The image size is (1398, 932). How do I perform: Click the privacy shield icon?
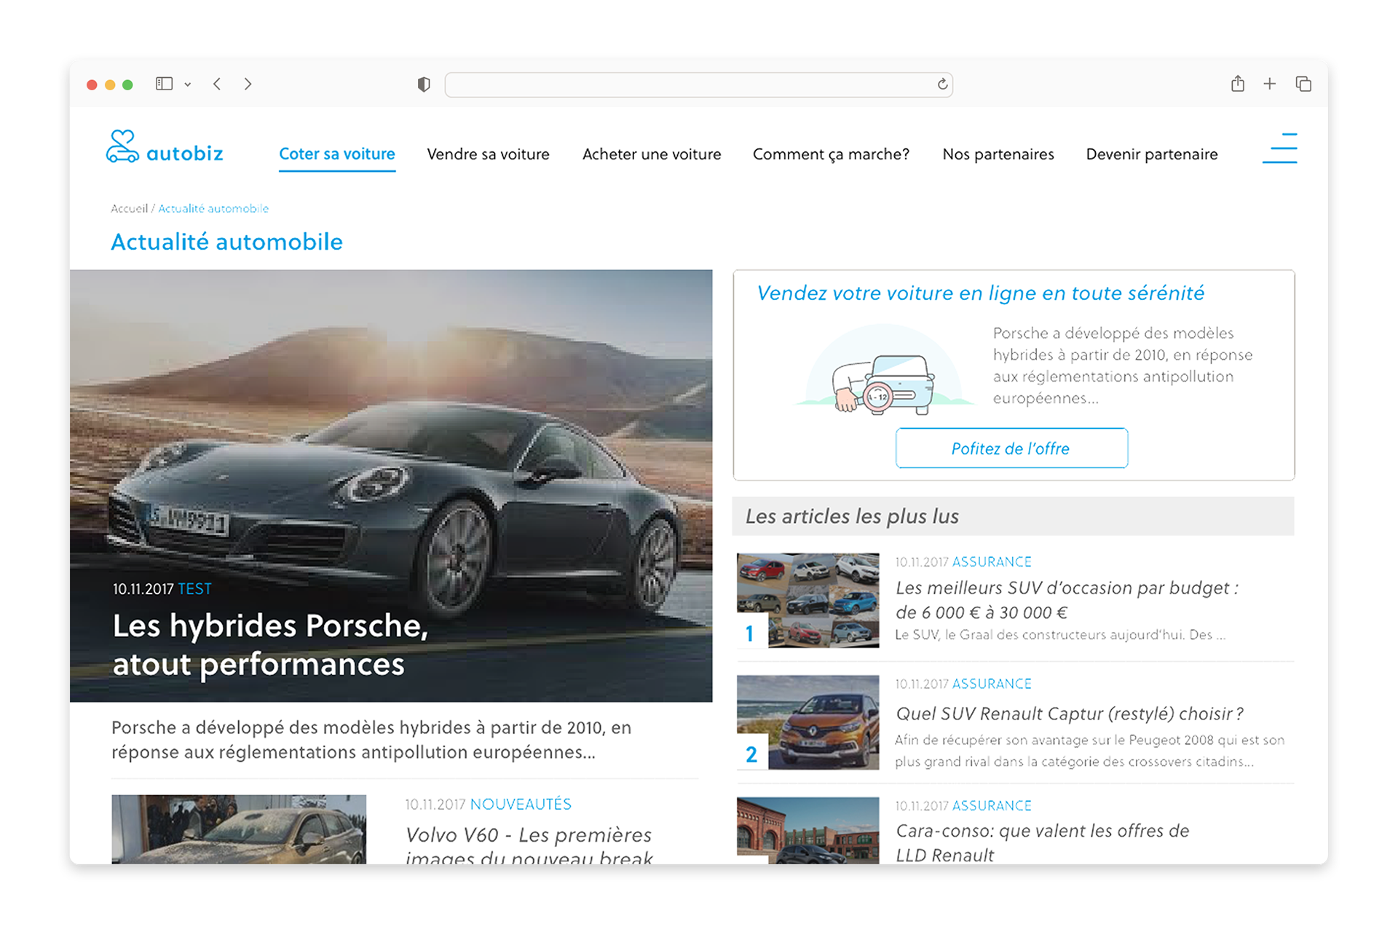(424, 84)
